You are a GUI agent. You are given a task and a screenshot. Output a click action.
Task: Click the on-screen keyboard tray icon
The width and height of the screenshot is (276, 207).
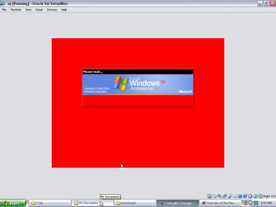coord(246,203)
